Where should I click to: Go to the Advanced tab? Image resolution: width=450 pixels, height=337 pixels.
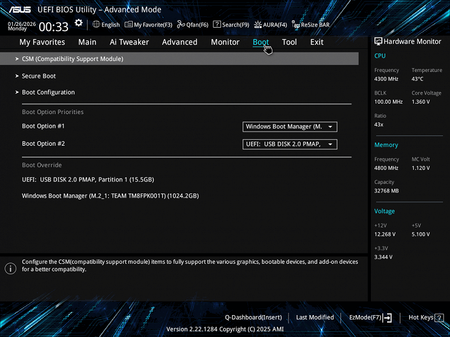(179, 42)
